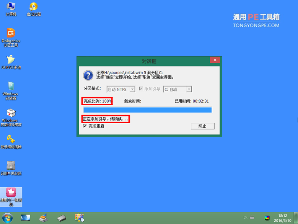298x224 pixels.
Task: Open the Windows Start orb
Action: (7, 218)
